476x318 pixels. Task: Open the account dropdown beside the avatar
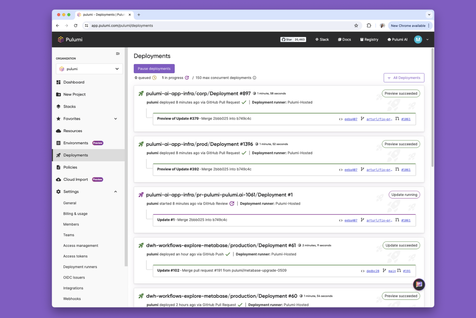(427, 39)
